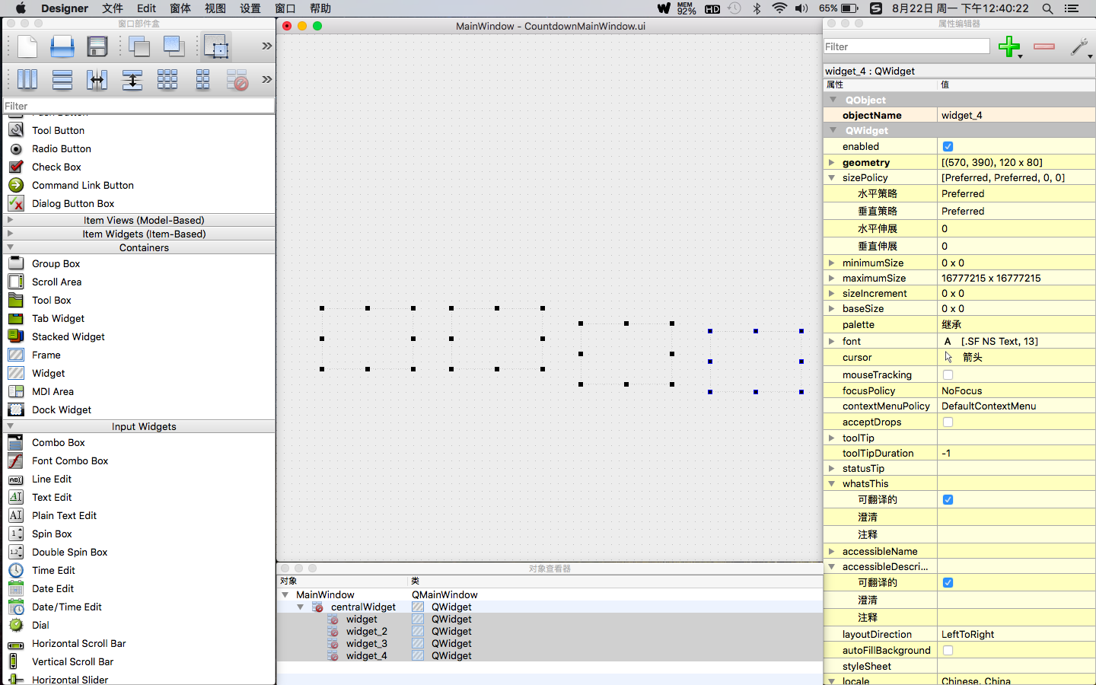Click the New Form toolbar icon
The height and width of the screenshot is (685, 1096).
tap(27, 46)
